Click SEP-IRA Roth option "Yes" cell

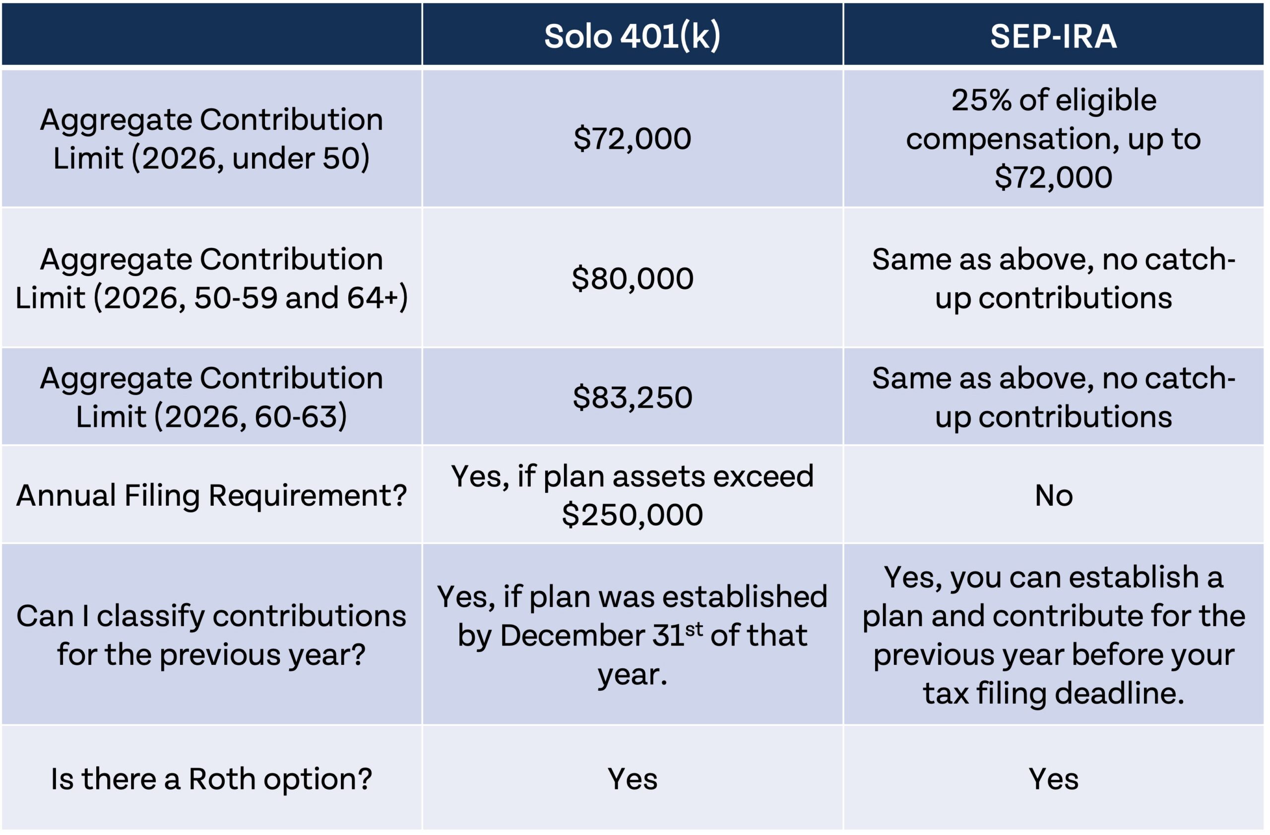tap(1053, 779)
